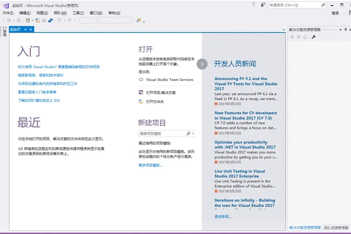Toggle auto-hide pin on Solution Explorer panel
This screenshot has width=351, height=234.
345,29
